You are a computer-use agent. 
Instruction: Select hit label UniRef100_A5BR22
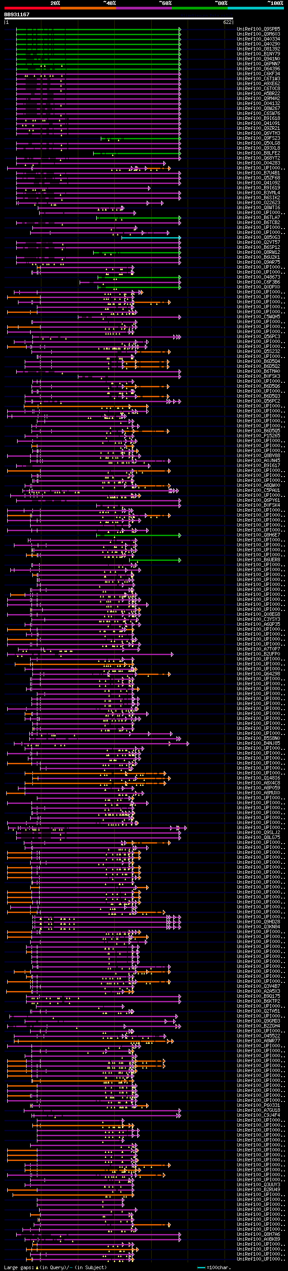(258, 93)
